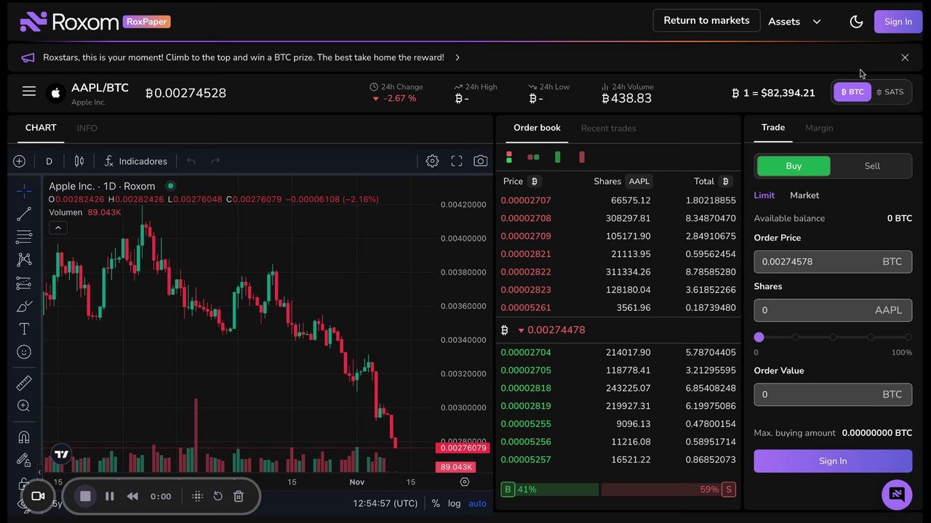Enter fullscreen chart mode
The image size is (931, 523).
click(457, 161)
